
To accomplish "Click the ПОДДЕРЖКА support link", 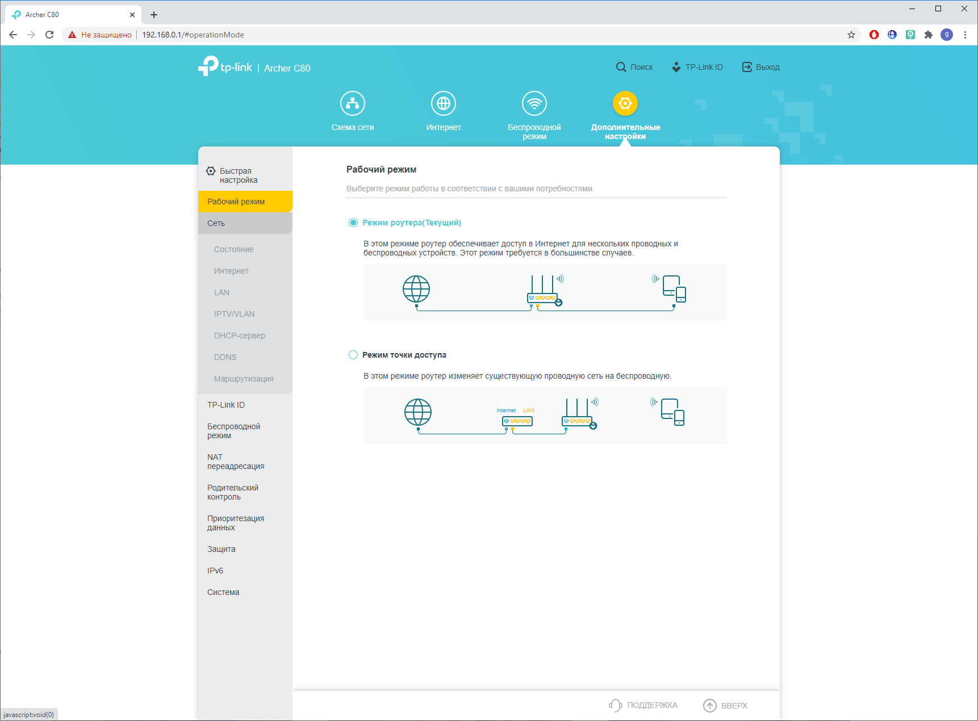I will [x=643, y=705].
